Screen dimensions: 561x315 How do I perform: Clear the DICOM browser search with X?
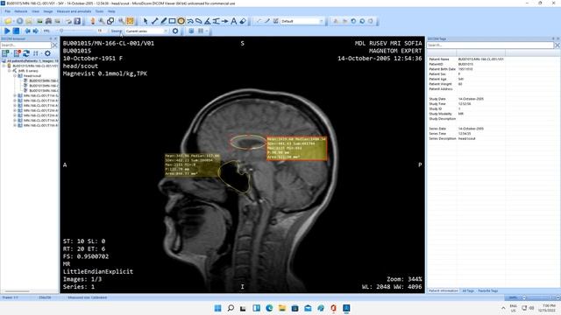pos(54,45)
